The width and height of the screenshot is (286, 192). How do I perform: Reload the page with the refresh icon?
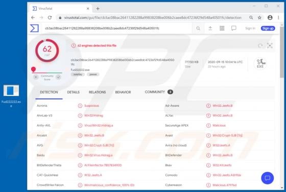tap(50, 18)
